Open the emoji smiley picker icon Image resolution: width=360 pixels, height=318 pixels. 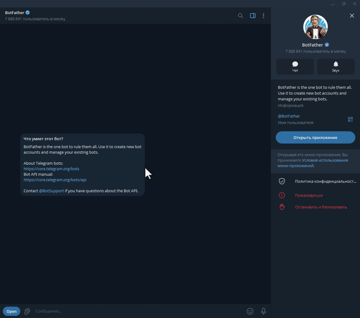[x=250, y=311]
